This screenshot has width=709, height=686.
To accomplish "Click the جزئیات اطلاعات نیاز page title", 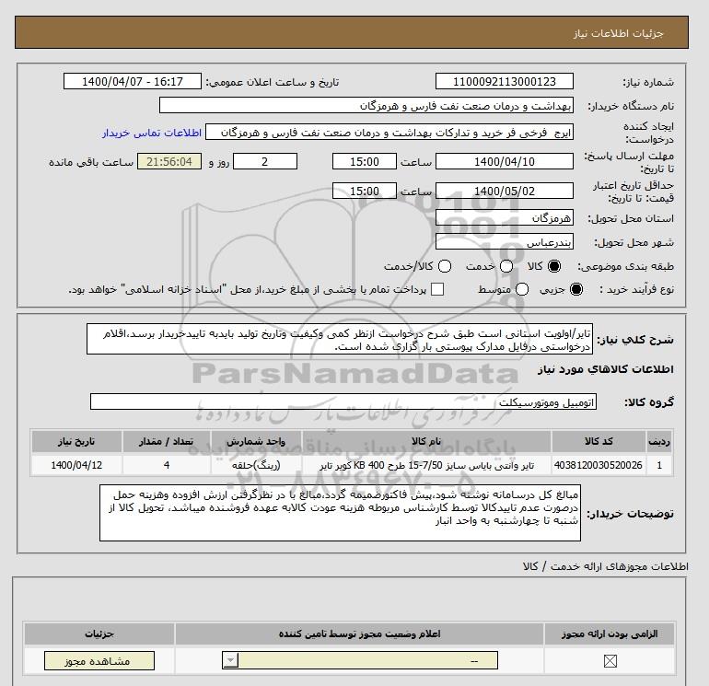I will [618, 33].
